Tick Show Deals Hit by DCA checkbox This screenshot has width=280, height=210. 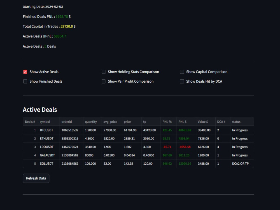click(182, 81)
